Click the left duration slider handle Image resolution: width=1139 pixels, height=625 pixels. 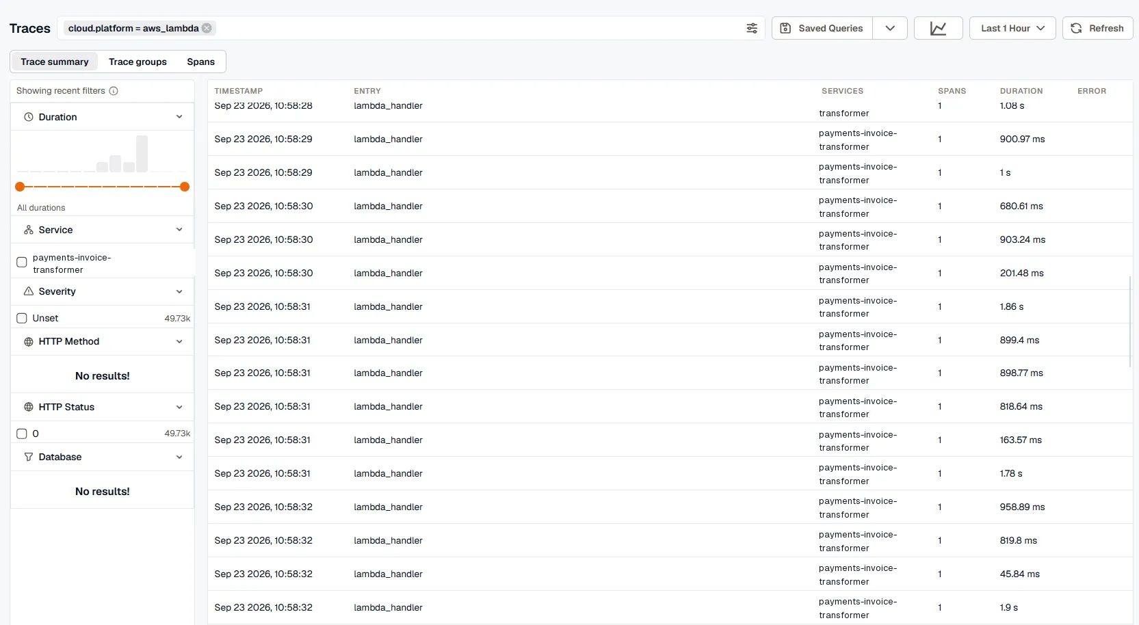pyautogui.click(x=20, y=187)
